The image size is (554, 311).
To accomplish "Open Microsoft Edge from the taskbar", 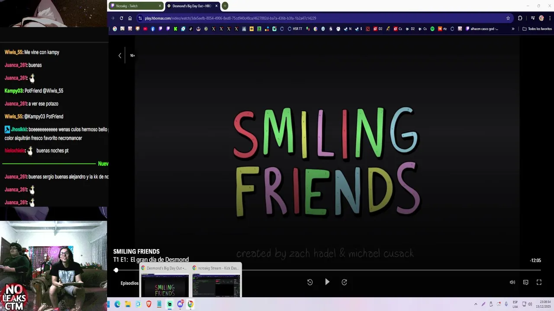I will pos(117,304).
